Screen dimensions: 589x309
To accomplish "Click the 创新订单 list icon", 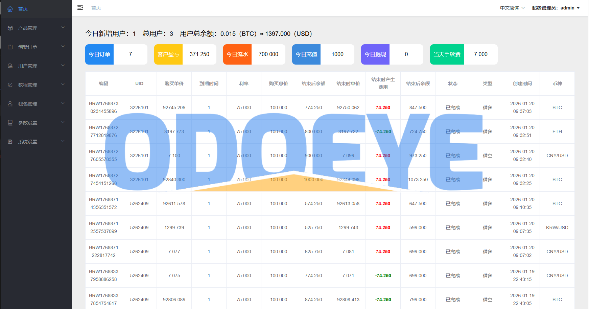I will tap(10, 47).
